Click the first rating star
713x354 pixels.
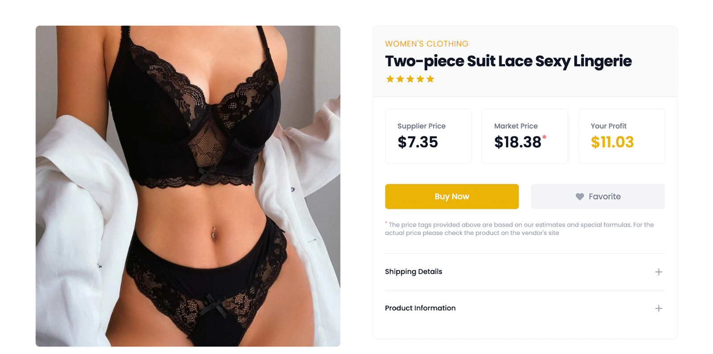click(390, 79)
